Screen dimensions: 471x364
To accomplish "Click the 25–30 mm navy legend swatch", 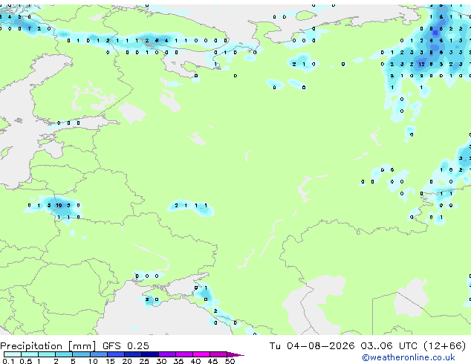I will pyautogui.click(x=150, y=354).
